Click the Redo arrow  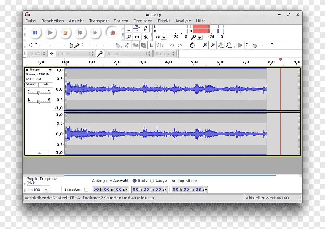pos(180,45)
